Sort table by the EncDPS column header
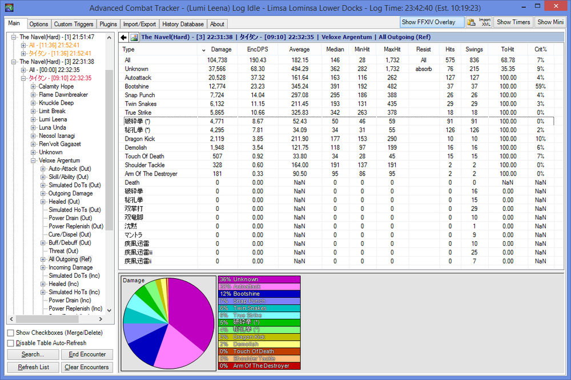Screen dimensions: 571x380 pyautogui.click(x=258, y=50)
